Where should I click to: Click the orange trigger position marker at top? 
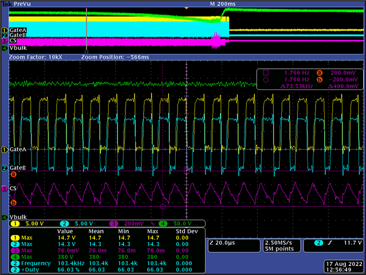[x=186, y=8]
